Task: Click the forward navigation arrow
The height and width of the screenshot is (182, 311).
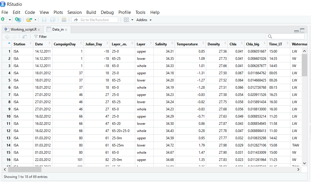Action: 14,36
